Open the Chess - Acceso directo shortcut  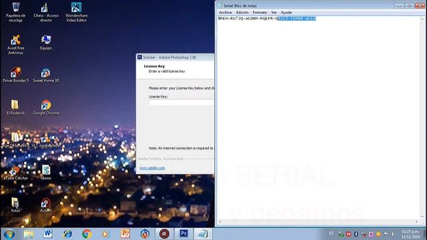pyautogui.click(x=46, y=12)
